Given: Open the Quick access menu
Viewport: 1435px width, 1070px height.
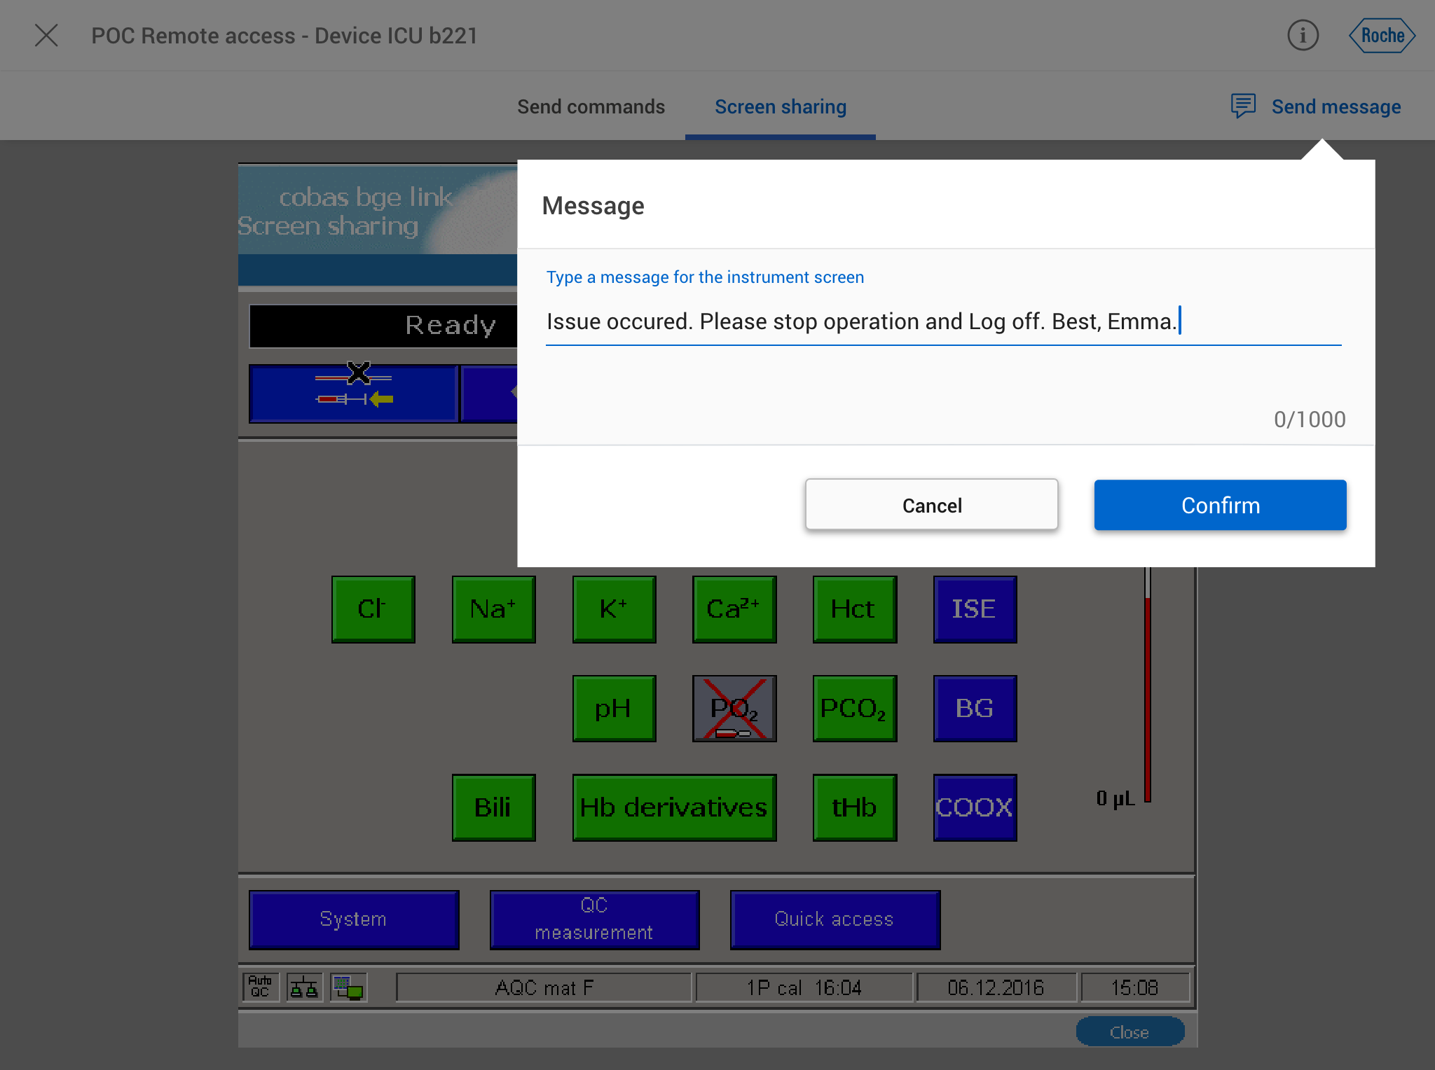Looking at the screenshot, I should pos(835,919).
